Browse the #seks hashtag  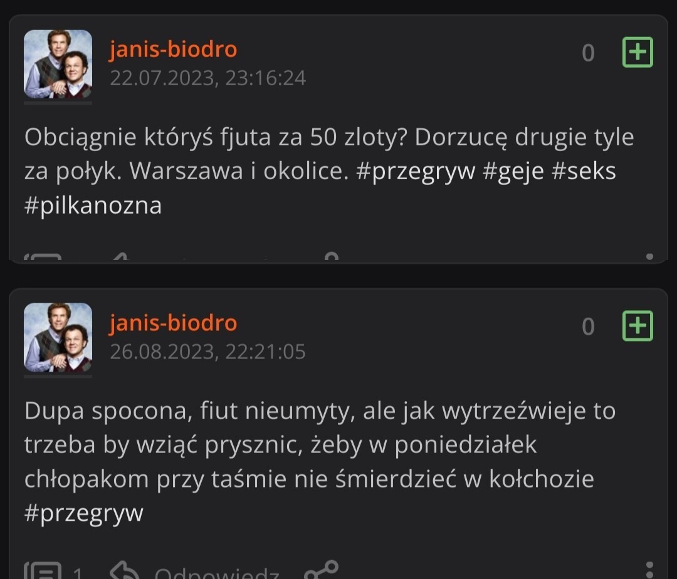(583, 172)
